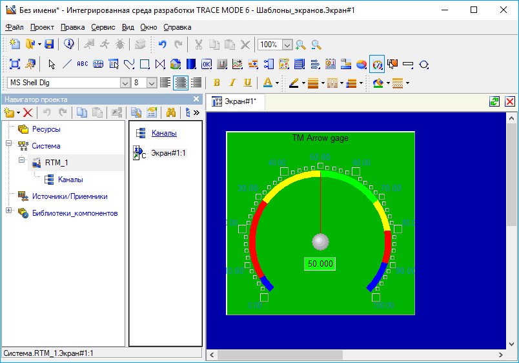The height and width of the screenshot is (363, 519).
Task: Toggle bold text formatting
Action: (217, 83)
